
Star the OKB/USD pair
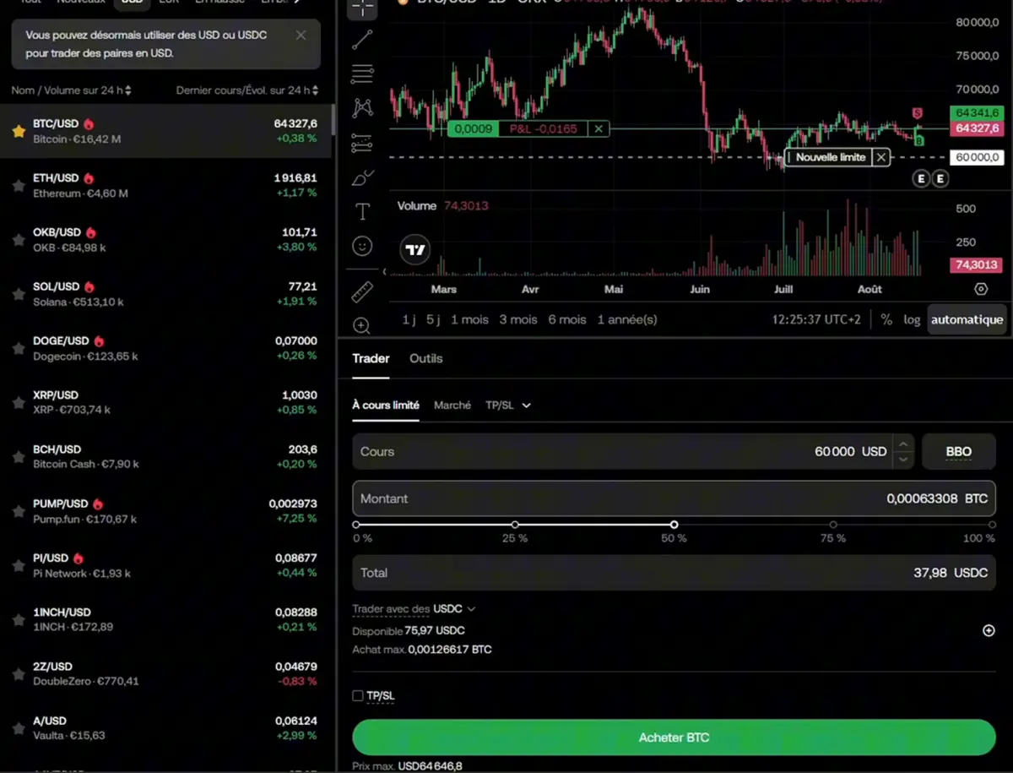[18, 240]
